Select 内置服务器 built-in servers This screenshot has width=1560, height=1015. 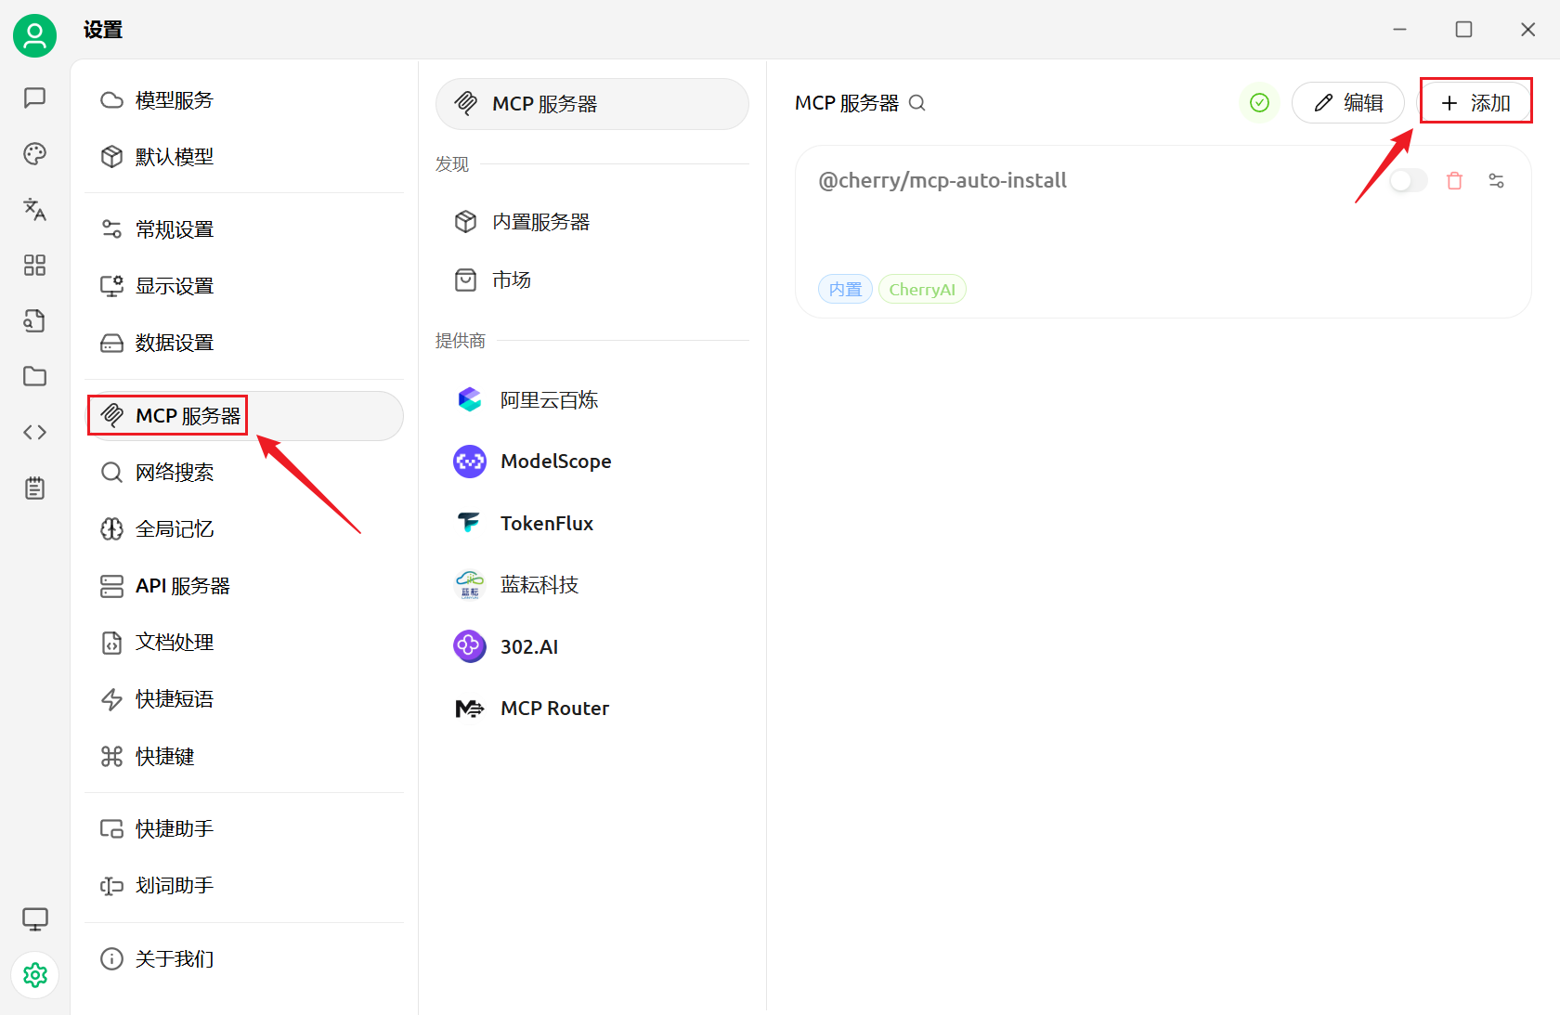[x=592, y=222]
